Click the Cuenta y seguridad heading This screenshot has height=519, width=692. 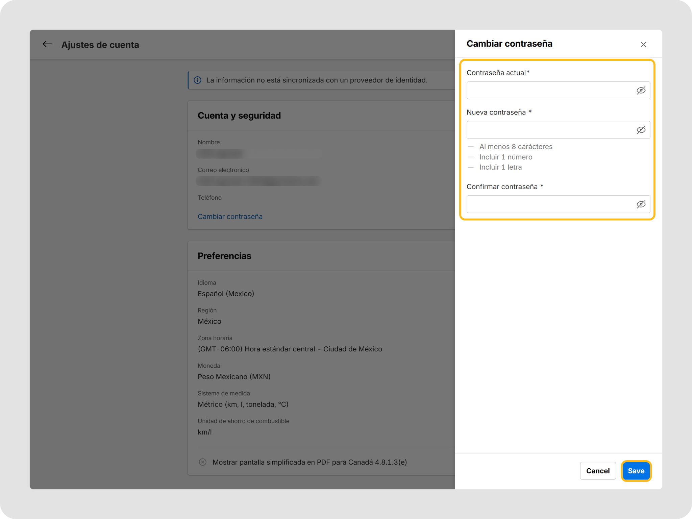239,116
